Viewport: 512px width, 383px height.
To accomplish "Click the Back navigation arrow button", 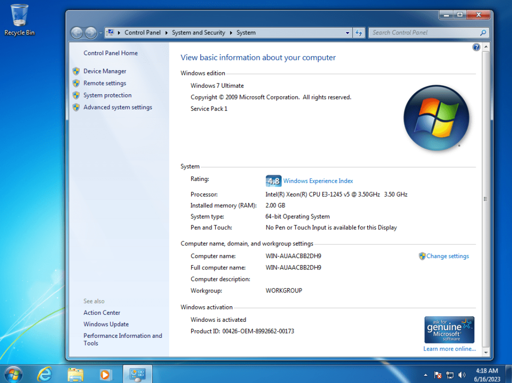I will pyautogui.click(x=77, y=33).
